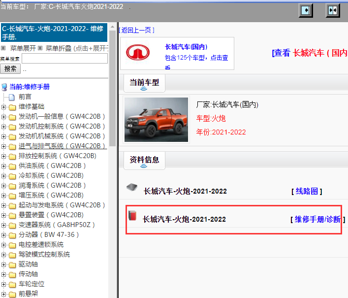This screenshot has height=298, width=348.
Task: Click 长城汽车(国内) brand link
Action: (186, 47)
